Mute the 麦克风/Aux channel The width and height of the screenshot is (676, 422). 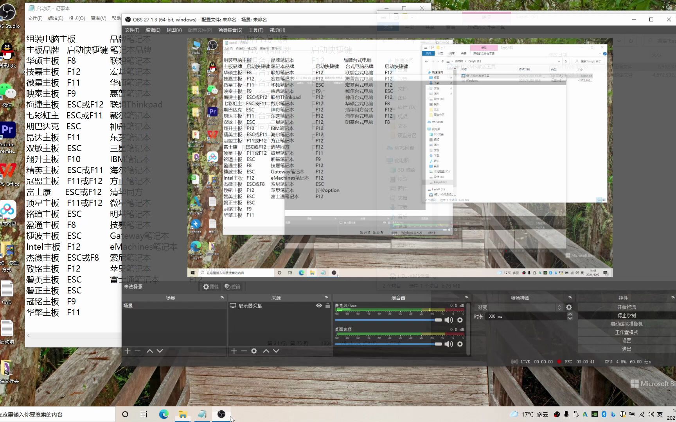[x=449, y=320]
